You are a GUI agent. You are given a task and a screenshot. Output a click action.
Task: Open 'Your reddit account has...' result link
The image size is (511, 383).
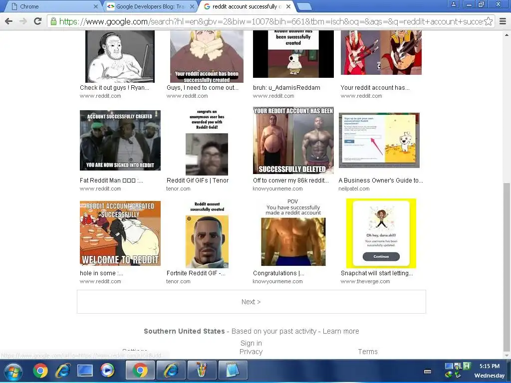pos(375,88)
